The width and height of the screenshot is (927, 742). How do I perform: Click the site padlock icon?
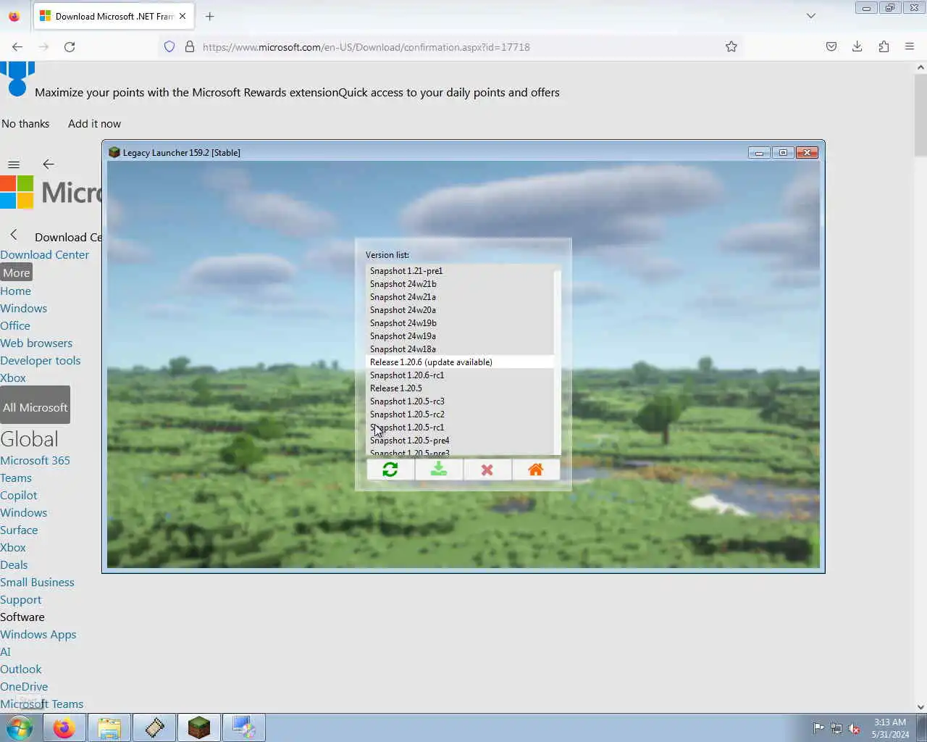[x=190, y=46]
